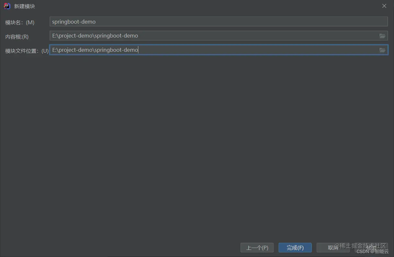The image size is (394, 257).
Task: Browse folder for module file location
Action: (x=383, y=50)
